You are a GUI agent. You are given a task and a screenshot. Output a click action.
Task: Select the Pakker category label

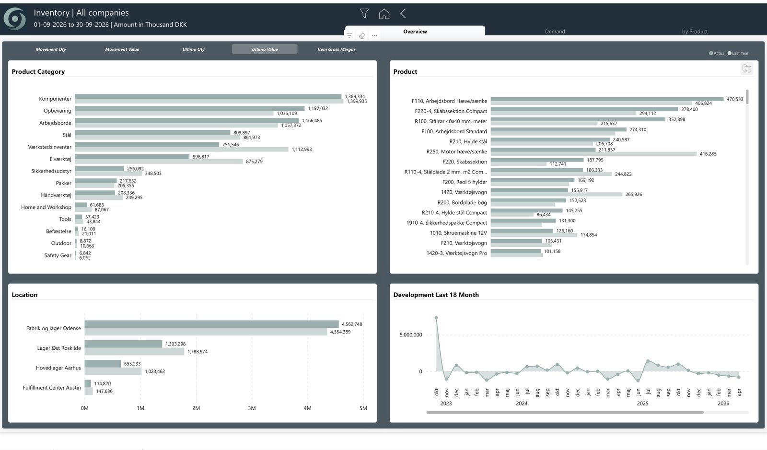(63, 183)
